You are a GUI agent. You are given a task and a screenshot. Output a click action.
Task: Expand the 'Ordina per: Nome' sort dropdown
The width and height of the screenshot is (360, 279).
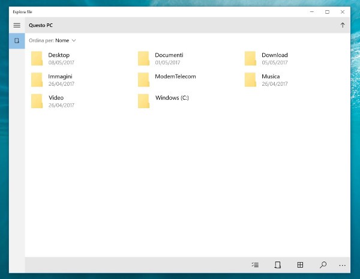coord(65,41)
